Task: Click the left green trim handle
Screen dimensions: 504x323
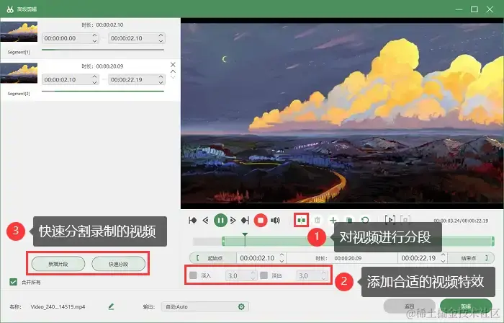Action: click(x=223, y=241)
